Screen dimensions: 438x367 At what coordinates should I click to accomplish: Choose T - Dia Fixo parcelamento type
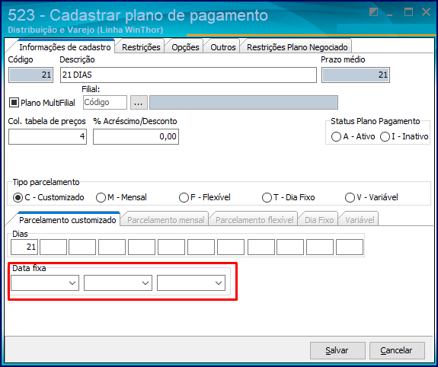pos(267,197)
